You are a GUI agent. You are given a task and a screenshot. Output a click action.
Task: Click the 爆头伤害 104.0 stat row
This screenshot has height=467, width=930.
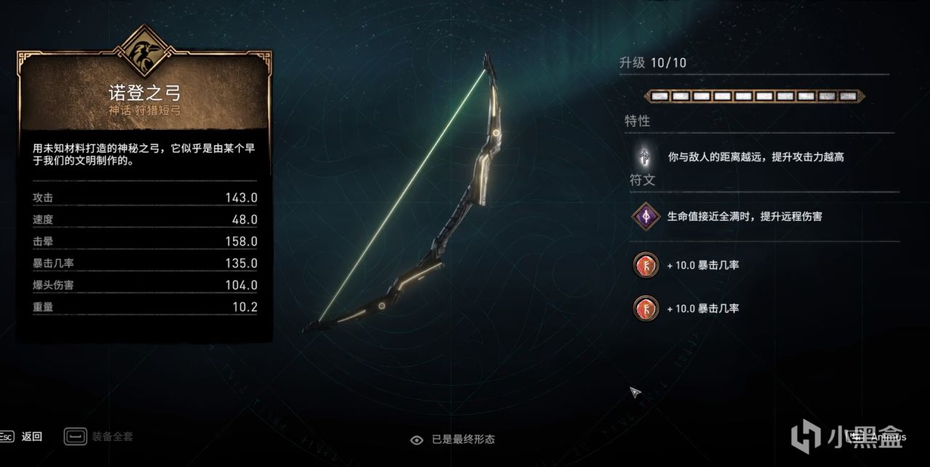145,285
